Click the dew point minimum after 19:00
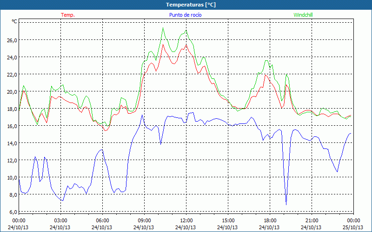 [286, 205]
